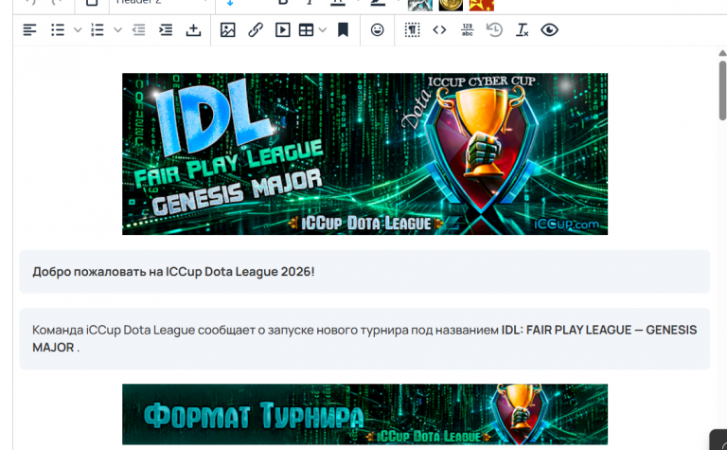Click the upload file icon
Viewport: 727px width, 450px height.
coord(193,30)
